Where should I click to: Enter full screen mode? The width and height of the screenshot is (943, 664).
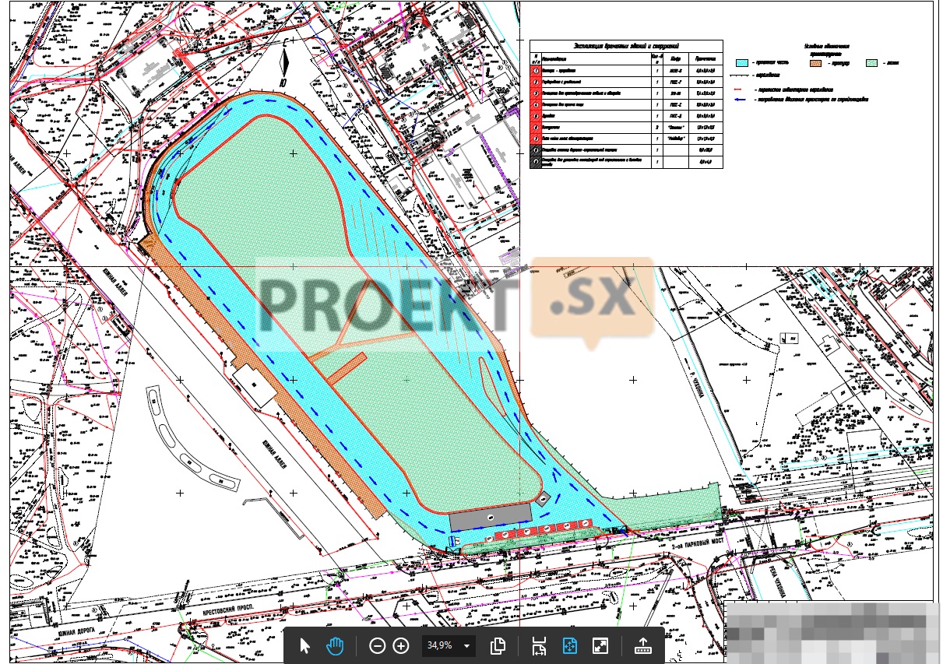(600, 646)
